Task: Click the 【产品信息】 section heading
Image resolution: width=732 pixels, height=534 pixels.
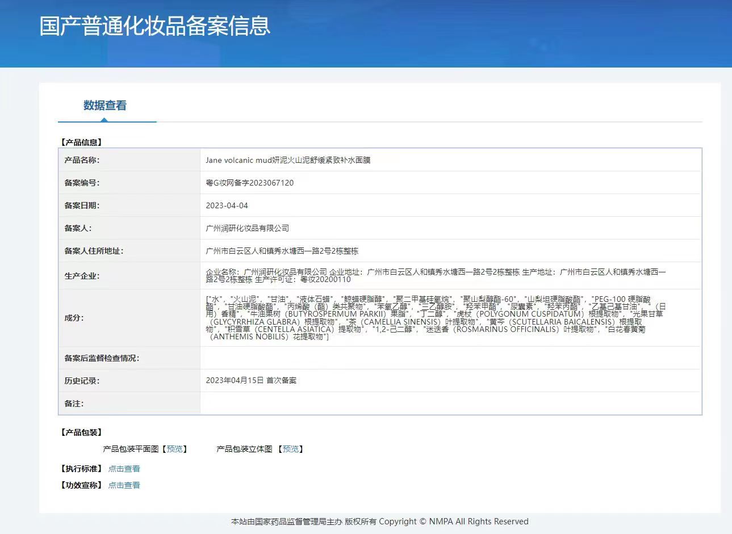Action: pyautogui.click(x=81, y=142)
